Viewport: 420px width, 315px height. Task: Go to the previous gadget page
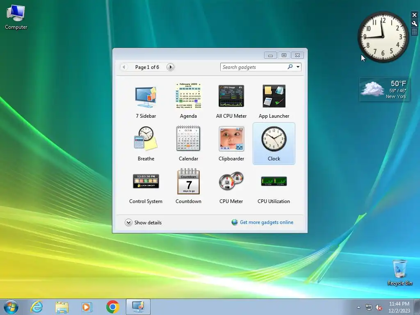(x=124, y=67)
